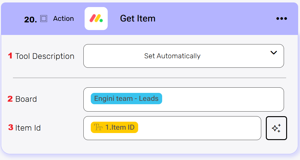Click the 'Engini team - Leads' board chip
The image size is (300, 160).
pos(126,99)
